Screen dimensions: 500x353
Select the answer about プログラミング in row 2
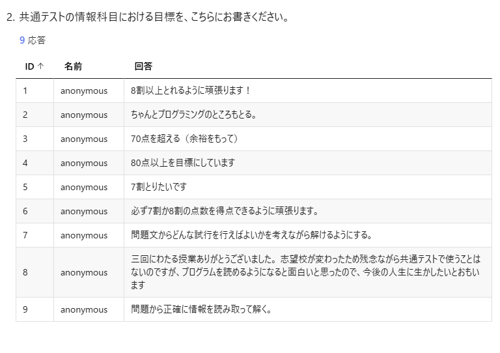[193, 115]
